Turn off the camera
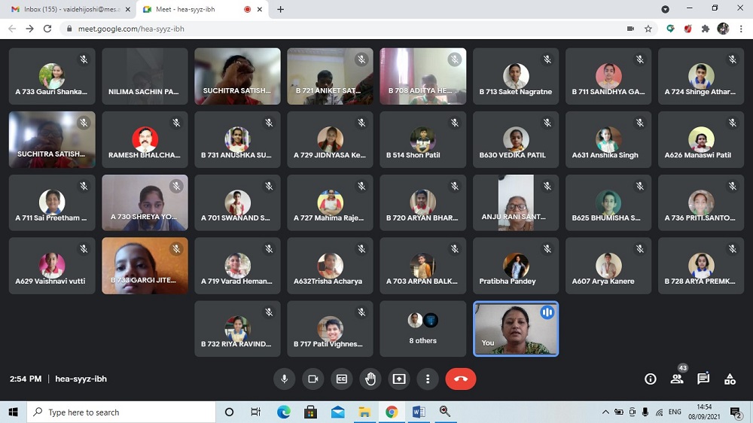The height and width of the screenshot is (423, 753). pos(313,379)
